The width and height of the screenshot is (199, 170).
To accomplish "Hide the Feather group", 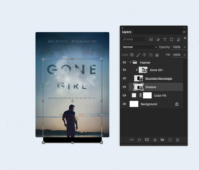I will click(x=124, y=62).
